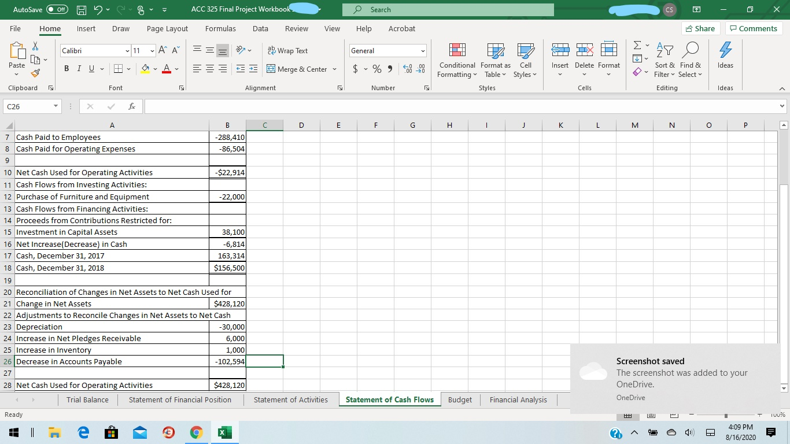
Task: Switch to the Budget sheet tab
Action: (x=460, y=399)
